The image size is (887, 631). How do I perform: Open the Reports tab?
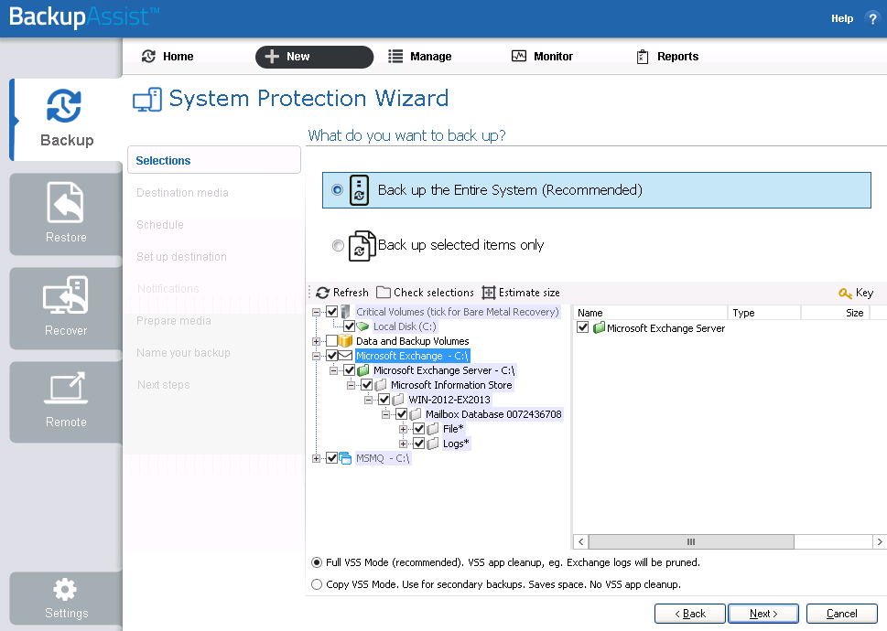(667, 57)
